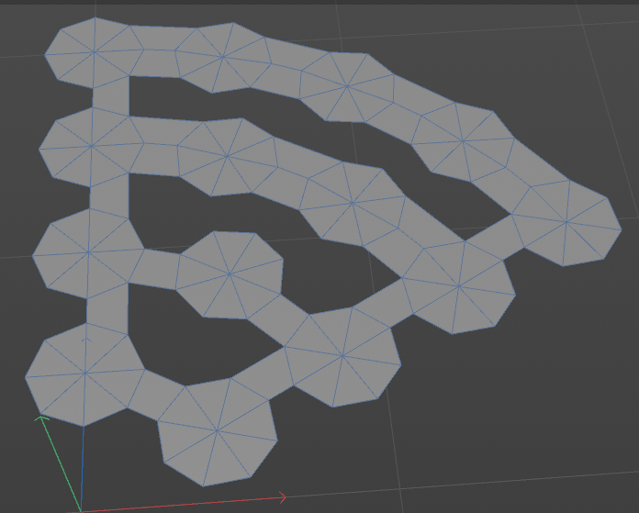The image size is (639, 513).
Task: Click the axis origin where all arrows meet
Action: click(x=81, y=510)
